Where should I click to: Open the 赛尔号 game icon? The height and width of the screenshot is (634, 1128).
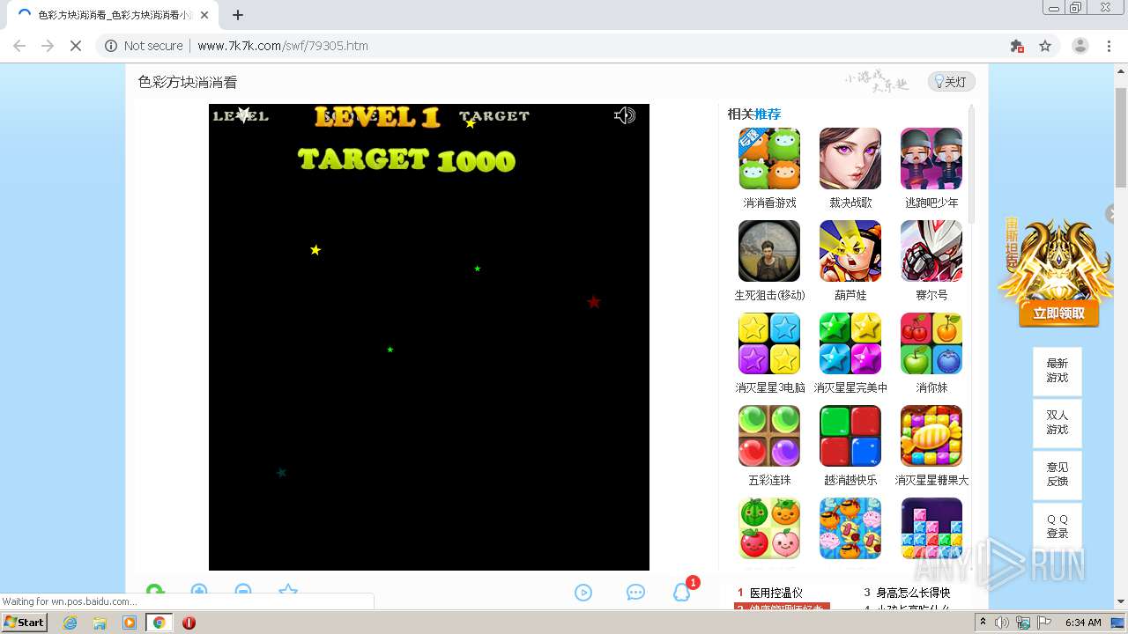(x=931, y=251)
